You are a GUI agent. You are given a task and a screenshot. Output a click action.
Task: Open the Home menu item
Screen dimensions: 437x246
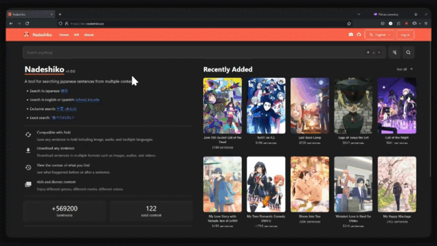pyautogui.click(x=64, y=35)
